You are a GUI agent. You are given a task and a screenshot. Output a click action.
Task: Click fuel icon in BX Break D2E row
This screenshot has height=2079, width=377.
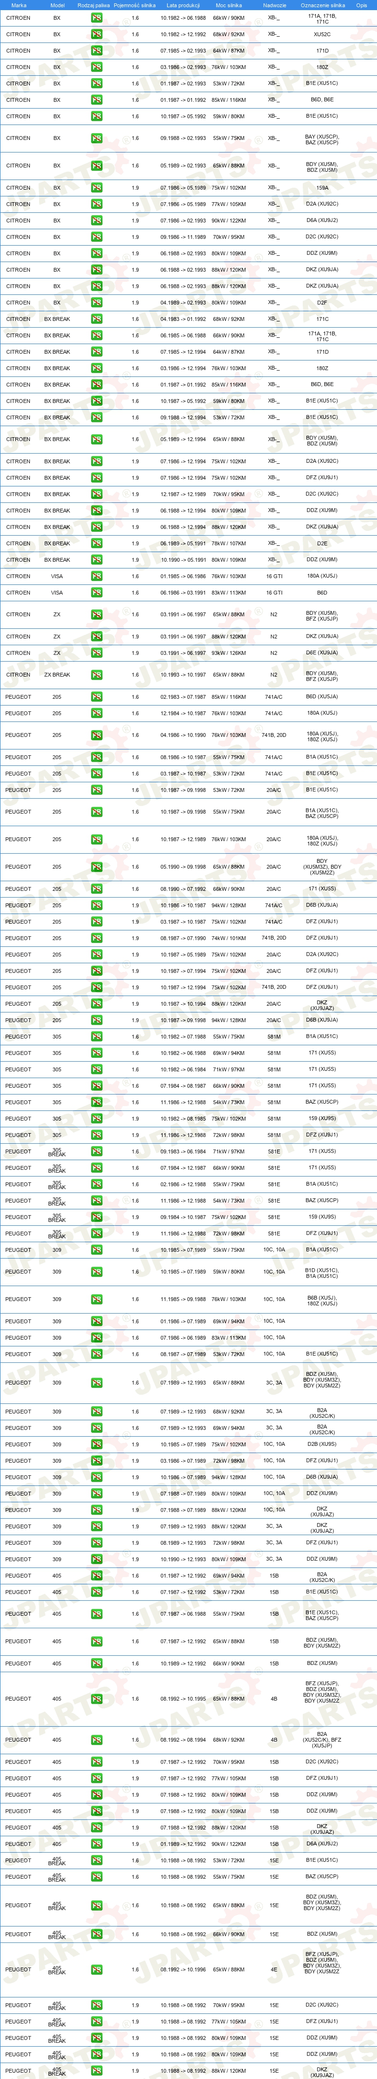[x=97, y=543]
